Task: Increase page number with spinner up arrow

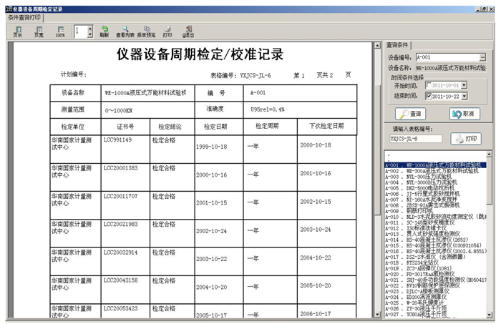Action: coord(89,28)
